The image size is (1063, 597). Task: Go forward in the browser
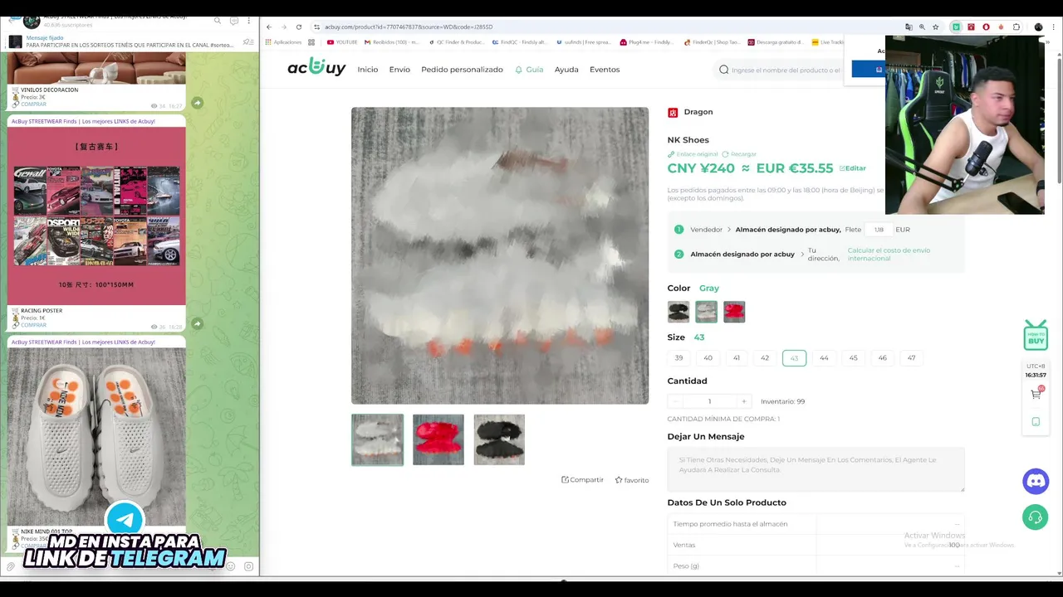[283, 27]
